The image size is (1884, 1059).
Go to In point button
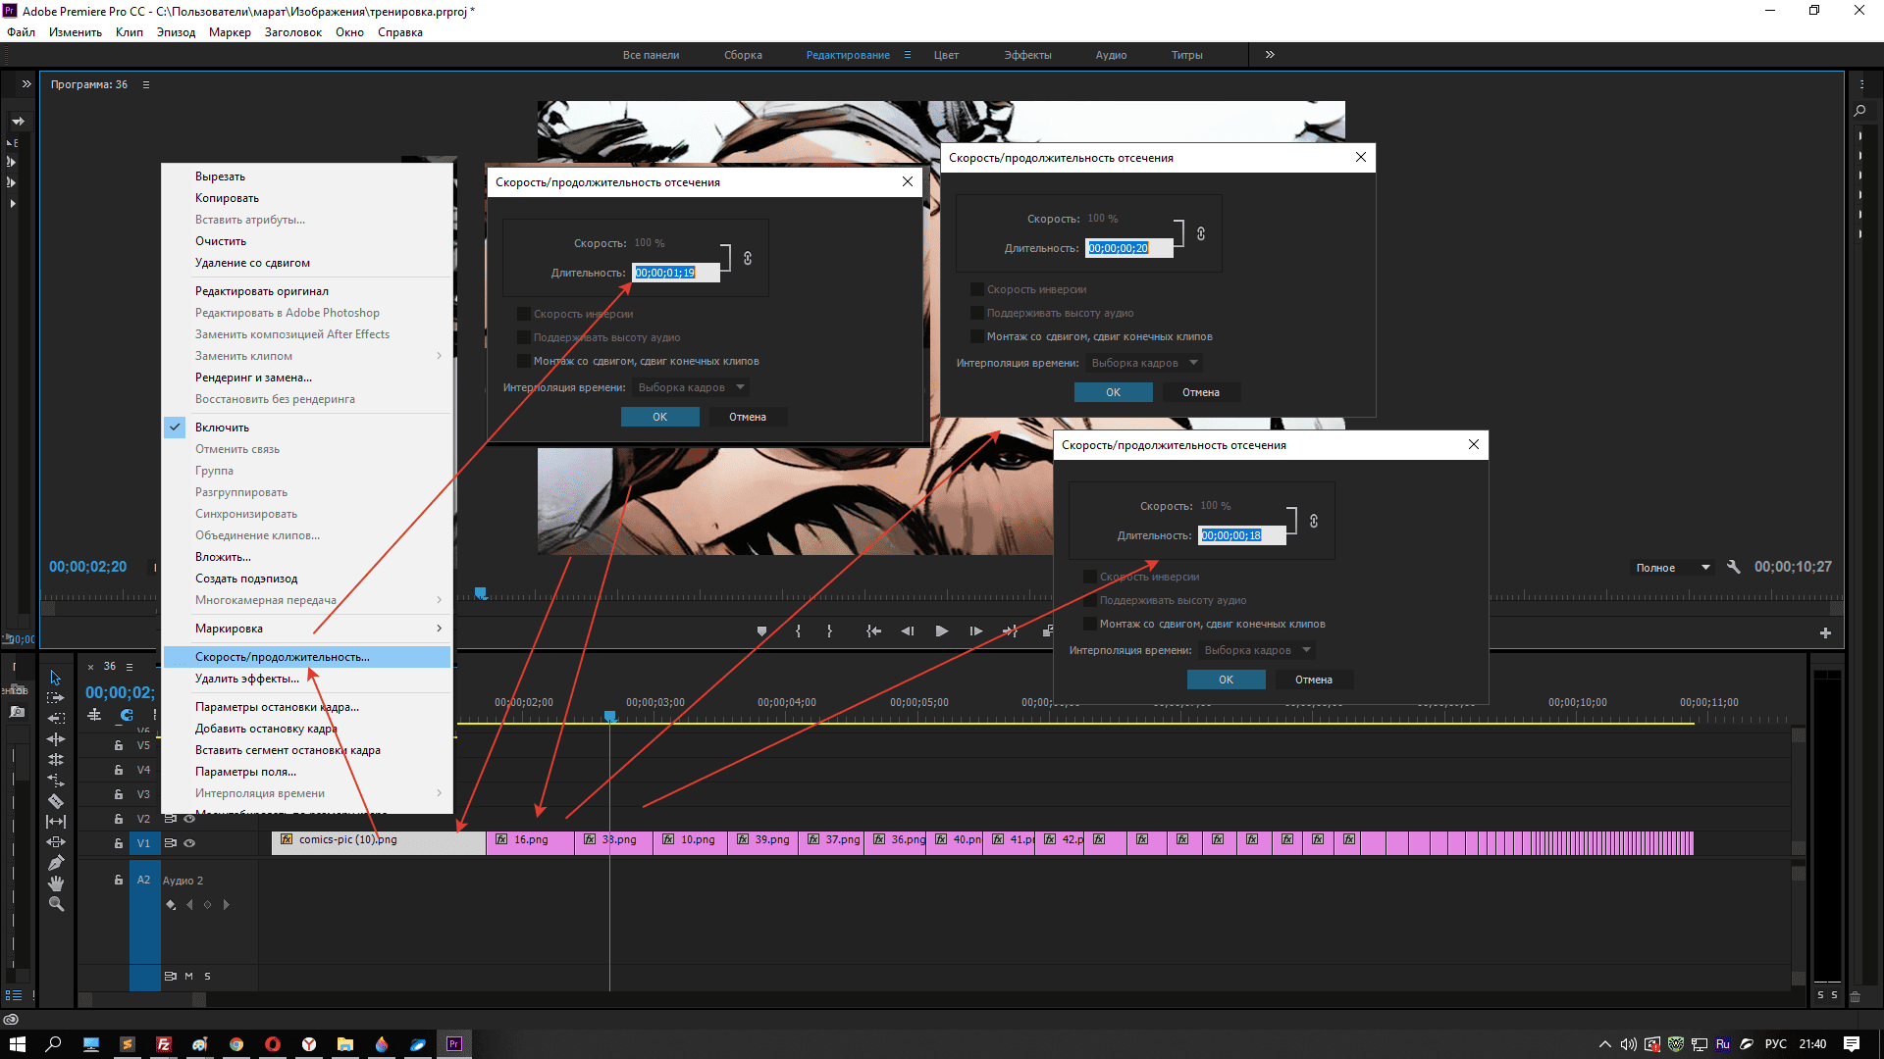873,631
